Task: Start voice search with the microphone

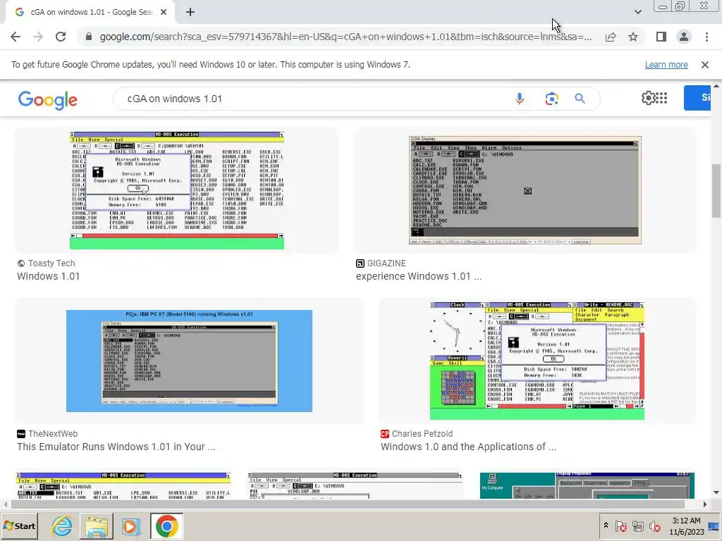Action: [x=520, y=99]
